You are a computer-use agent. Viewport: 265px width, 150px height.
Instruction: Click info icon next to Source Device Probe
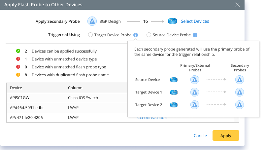pos(195,35)
